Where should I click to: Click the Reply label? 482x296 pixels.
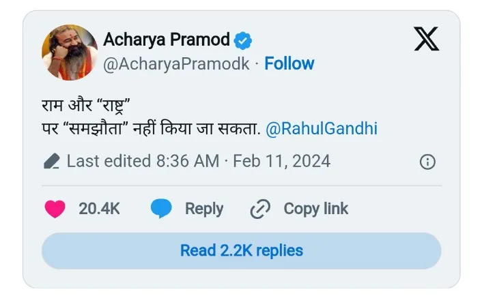tap(204, 209)
